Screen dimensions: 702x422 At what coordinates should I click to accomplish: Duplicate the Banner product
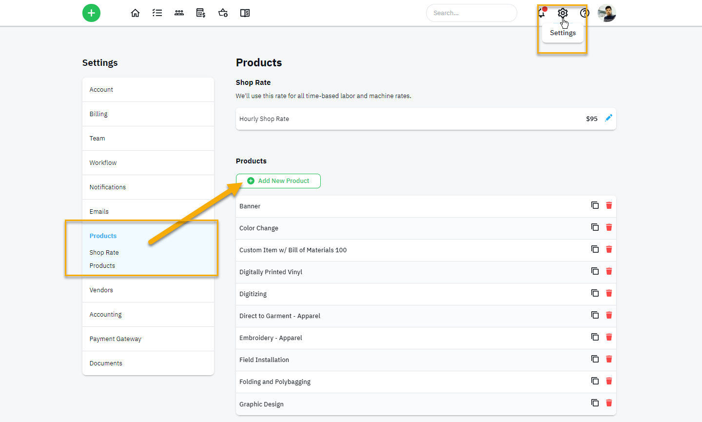coord(595,205)
